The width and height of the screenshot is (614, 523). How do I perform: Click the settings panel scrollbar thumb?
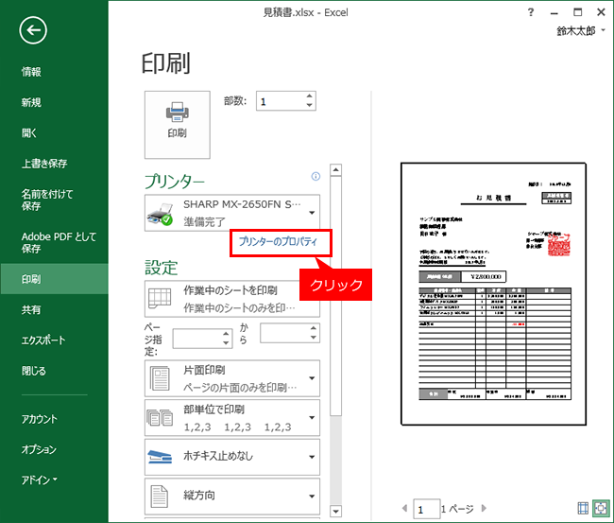point(335,296)
